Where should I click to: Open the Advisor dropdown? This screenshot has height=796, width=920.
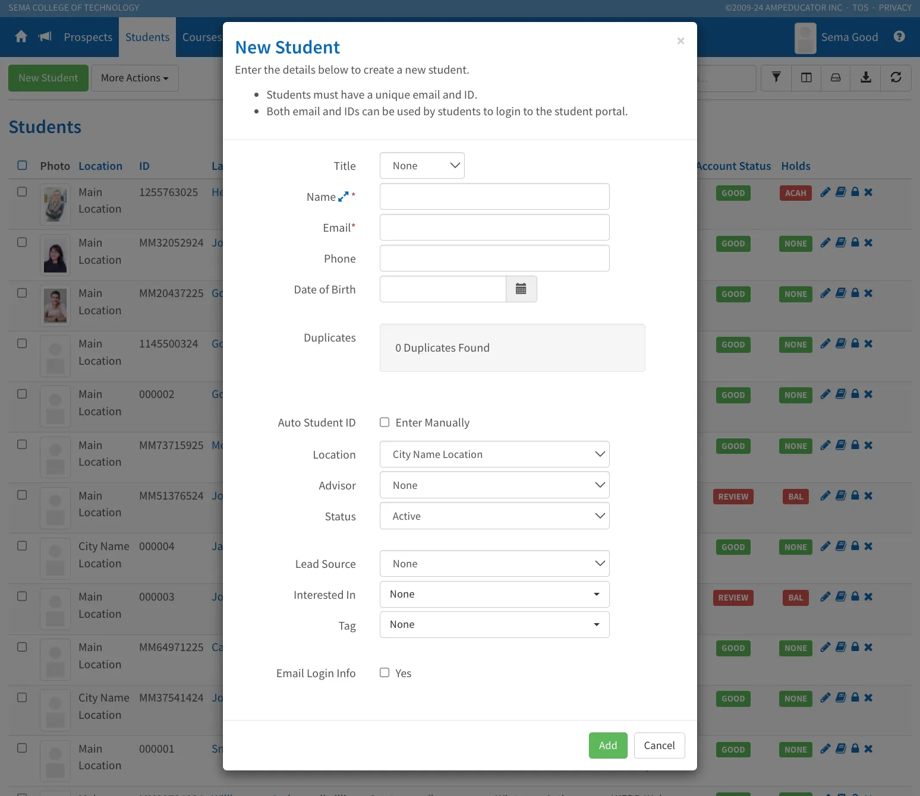(494, 485)
